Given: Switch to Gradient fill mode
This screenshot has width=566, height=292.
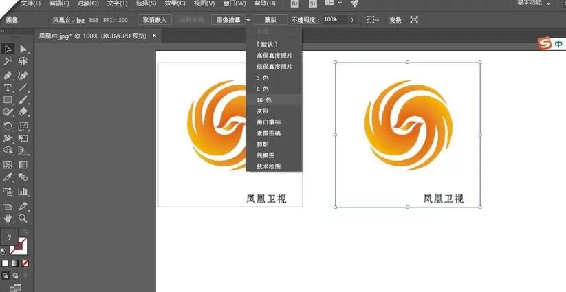Looking at the screenshot, I should (15, 263).
